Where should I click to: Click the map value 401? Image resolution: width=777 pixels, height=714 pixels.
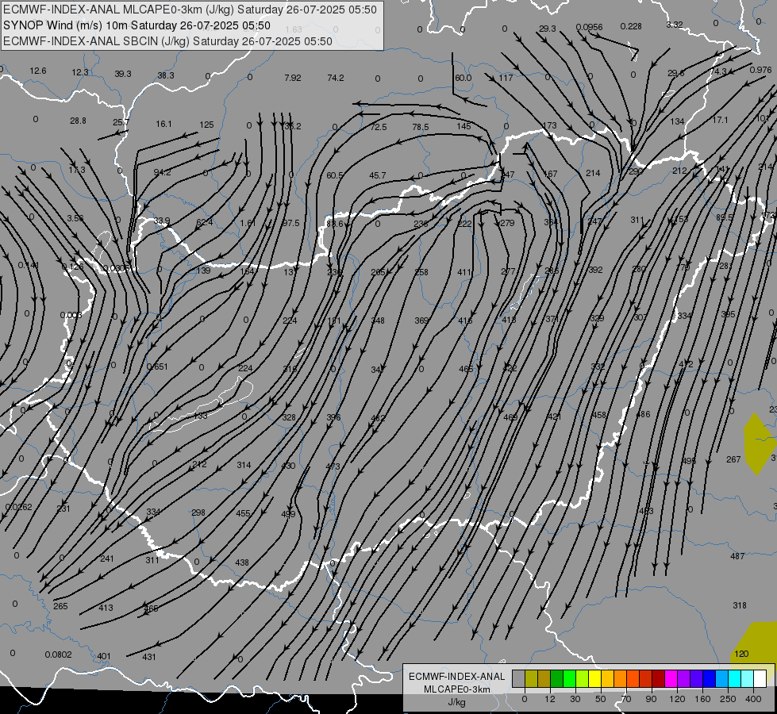[103, 656]
